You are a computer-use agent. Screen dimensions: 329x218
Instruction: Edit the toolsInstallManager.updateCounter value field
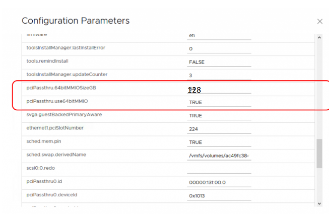219,76
